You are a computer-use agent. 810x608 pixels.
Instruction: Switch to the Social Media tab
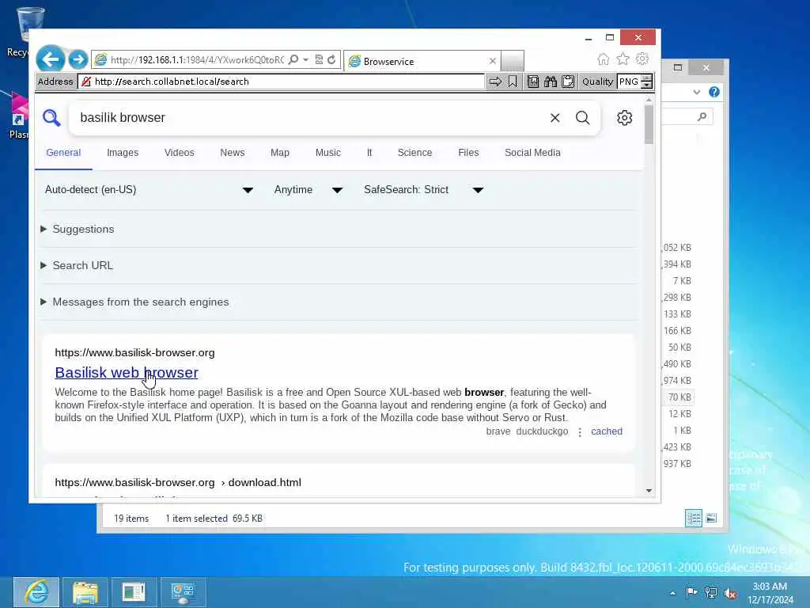coord(532,153)
